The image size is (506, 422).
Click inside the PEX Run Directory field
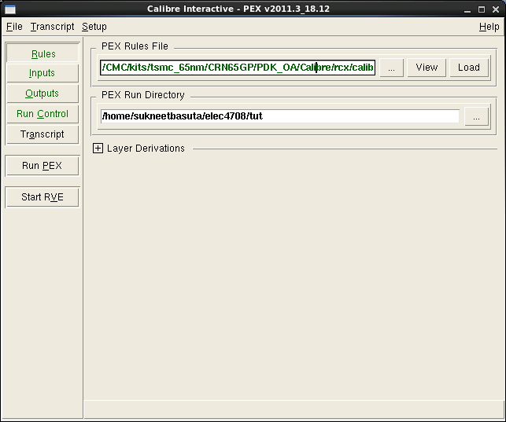pos(280,116)
